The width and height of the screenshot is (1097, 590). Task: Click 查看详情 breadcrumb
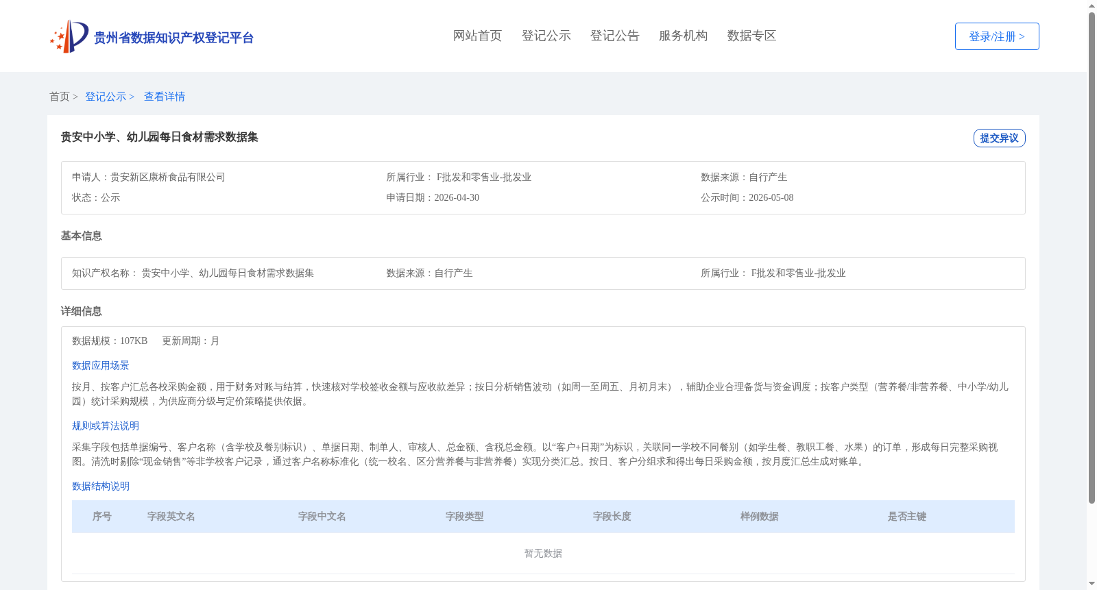tap(165, 97)
